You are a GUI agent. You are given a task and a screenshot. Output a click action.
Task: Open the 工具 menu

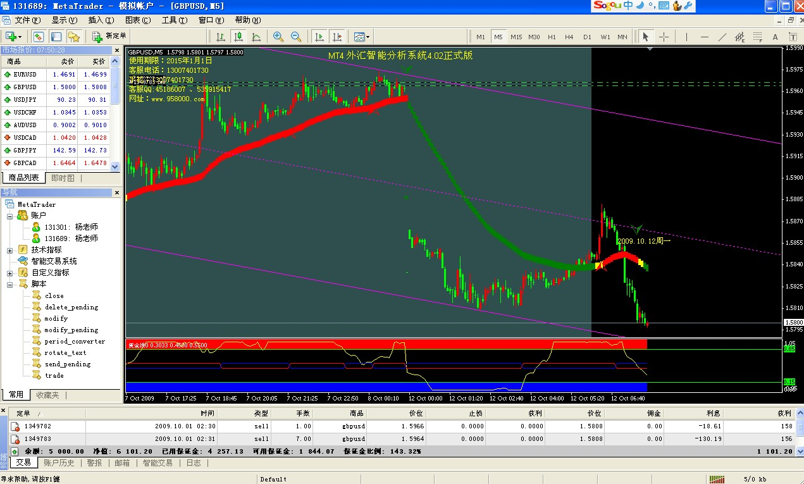(x=174, y=20)
